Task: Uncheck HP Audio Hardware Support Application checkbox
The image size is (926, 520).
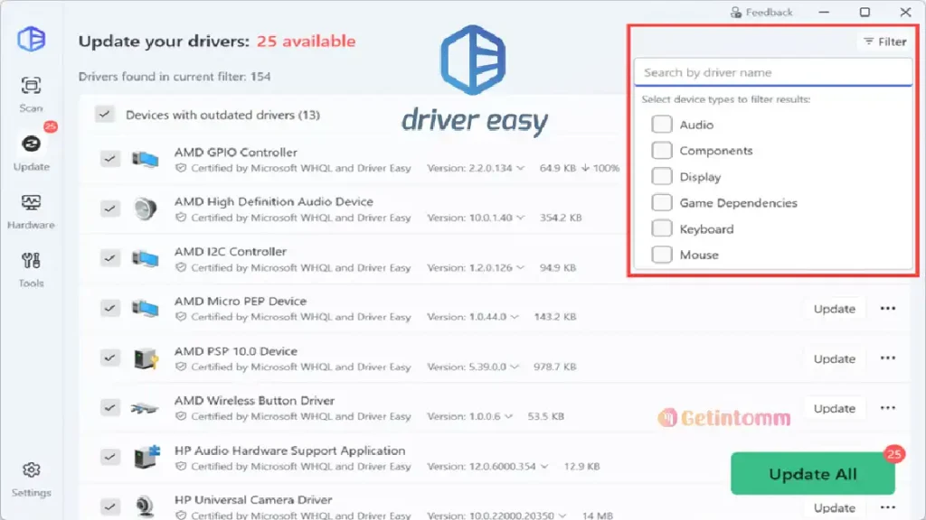Action: click(x=109, y=457)
